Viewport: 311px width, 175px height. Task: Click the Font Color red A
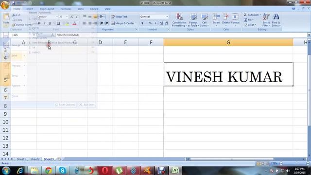pyautogui.click(x=74, y=23)
